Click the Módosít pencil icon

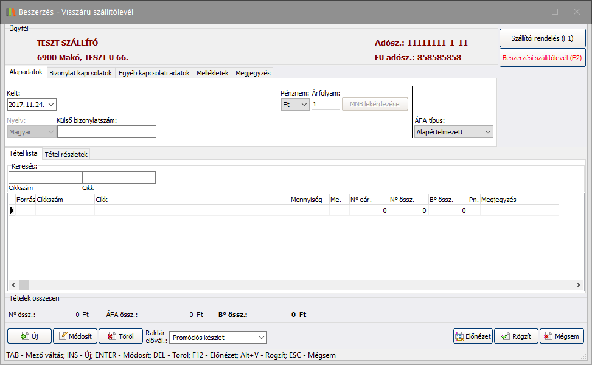64,336
